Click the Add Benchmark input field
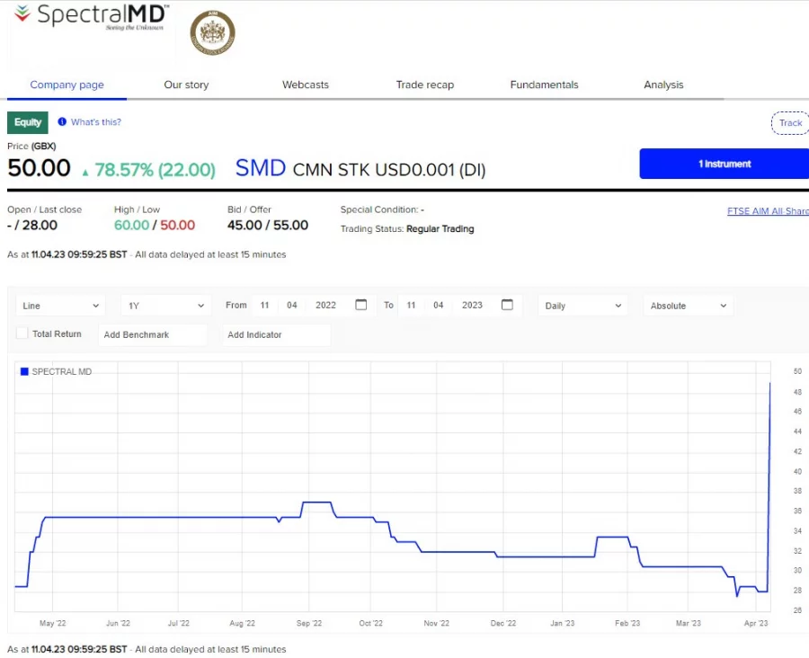 coord(152,333)
